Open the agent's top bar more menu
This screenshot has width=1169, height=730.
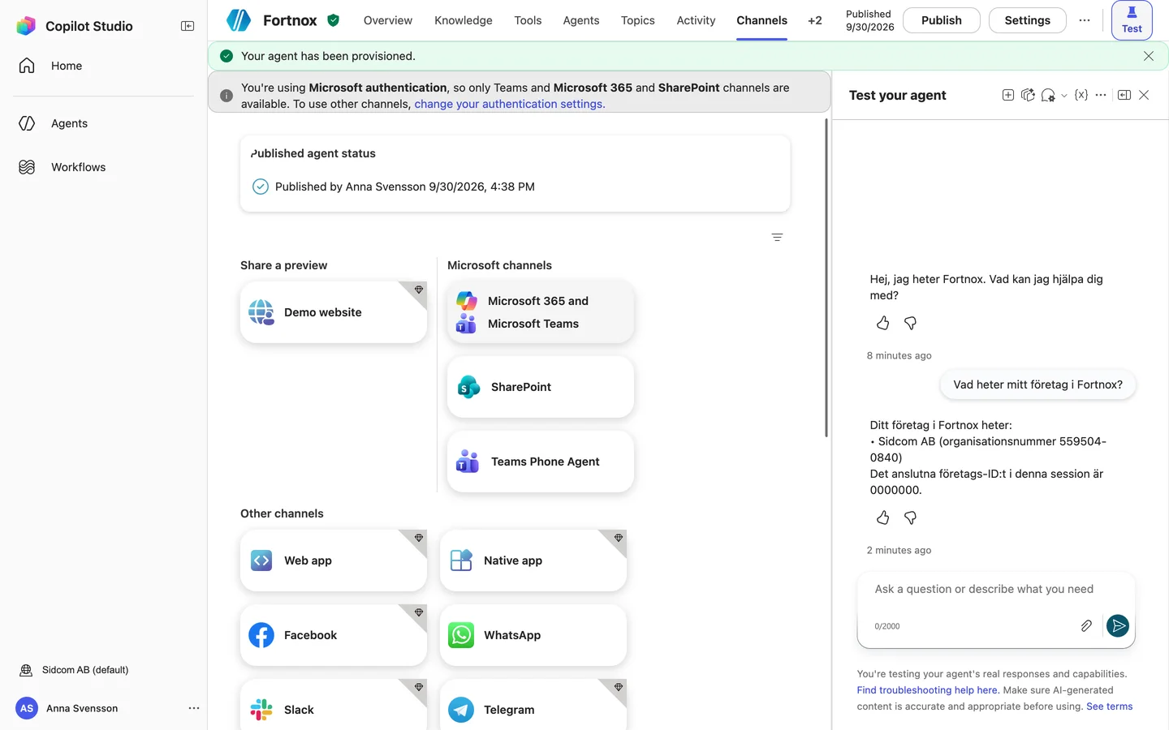(1085, 20)
